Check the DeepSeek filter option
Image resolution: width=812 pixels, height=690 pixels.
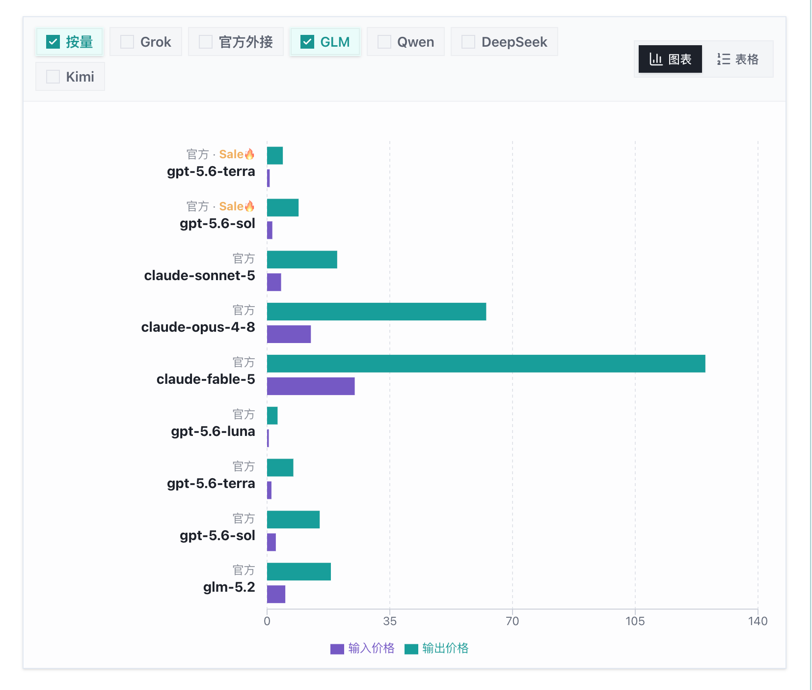[x=468, y=42]
